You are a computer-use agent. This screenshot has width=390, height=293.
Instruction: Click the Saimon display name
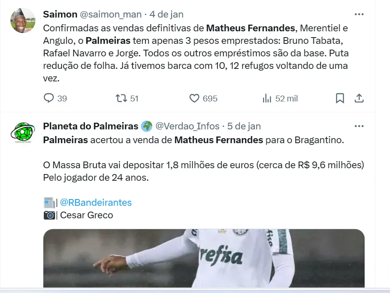[x=60, y=14]
